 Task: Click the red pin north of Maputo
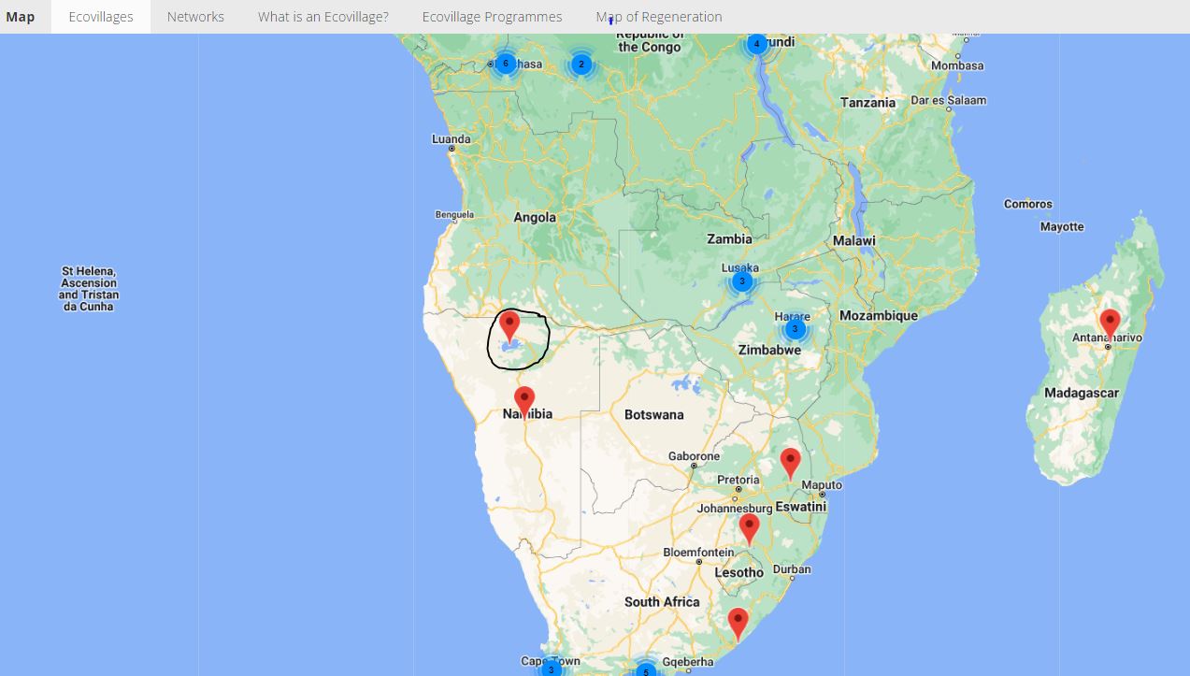[790, 462]
